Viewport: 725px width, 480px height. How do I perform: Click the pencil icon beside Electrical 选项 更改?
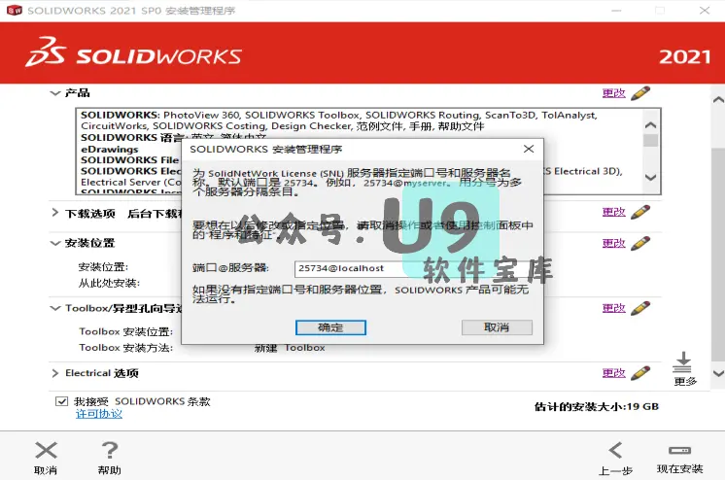tap(640, 373)
